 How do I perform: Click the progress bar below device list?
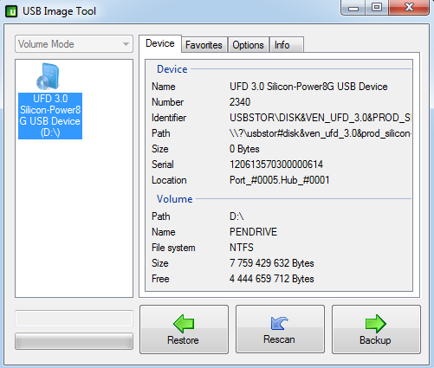(x=74, y=341)
